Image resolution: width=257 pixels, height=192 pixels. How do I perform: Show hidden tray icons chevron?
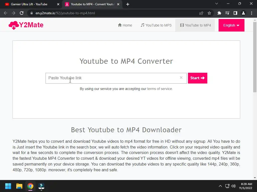tap(220, 186)
